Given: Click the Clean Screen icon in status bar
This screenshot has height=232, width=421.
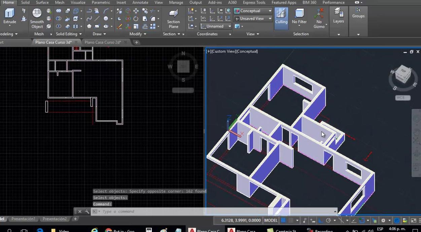Looking at the screenshot, I should pos(414,221).
